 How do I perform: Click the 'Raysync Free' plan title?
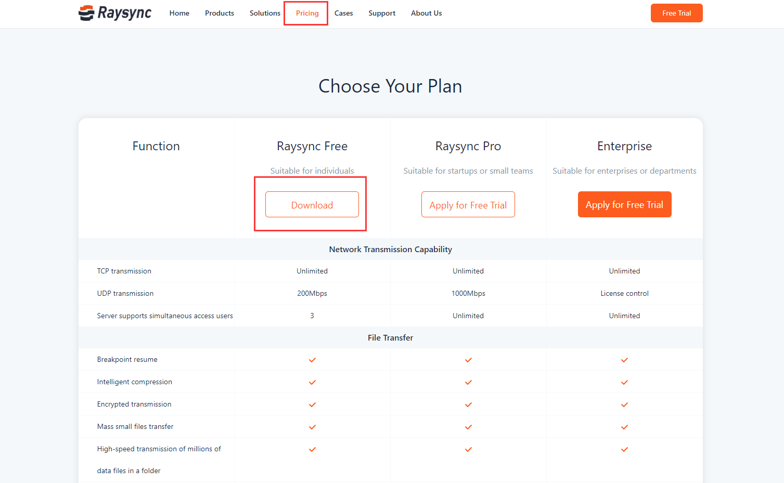(x=312, y=147)
